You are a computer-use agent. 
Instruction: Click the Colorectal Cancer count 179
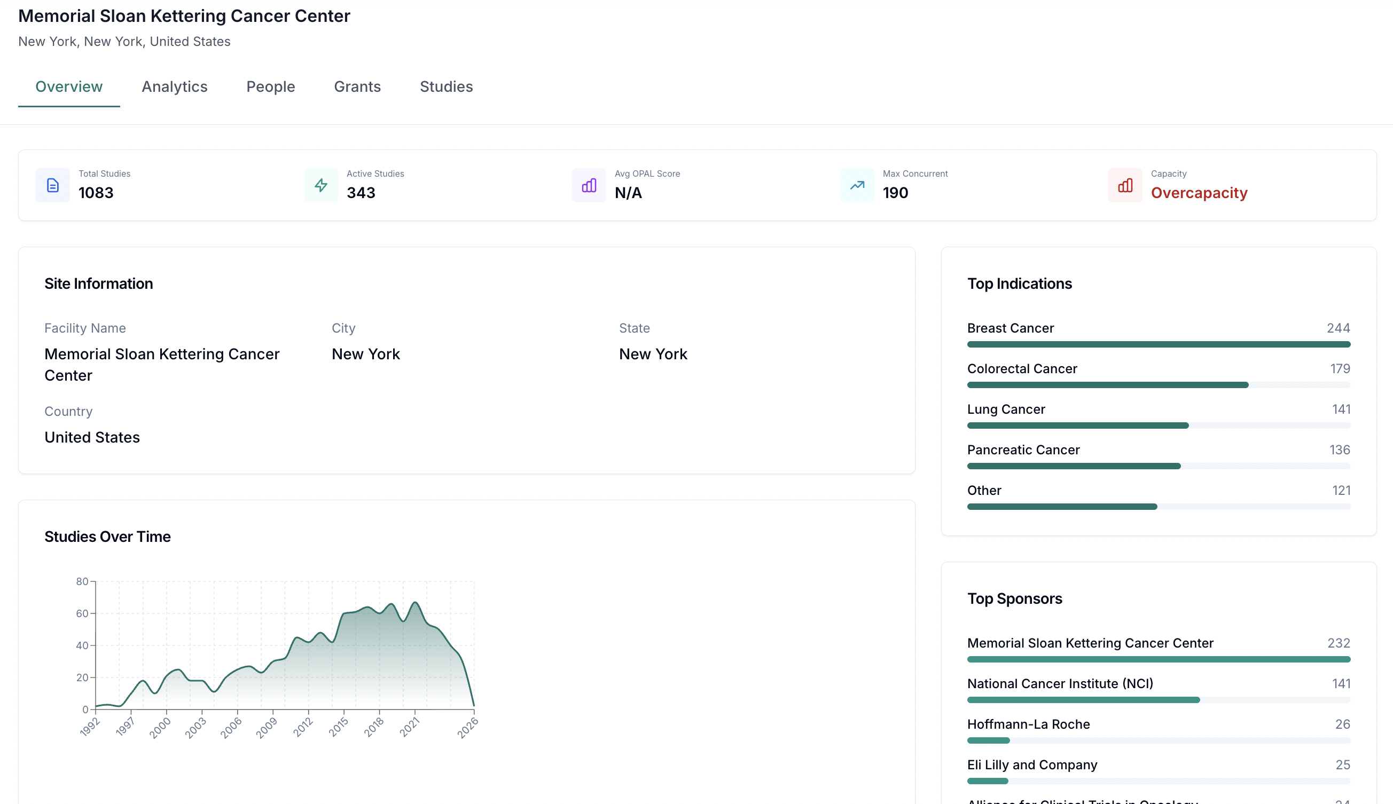point(1340,369)
